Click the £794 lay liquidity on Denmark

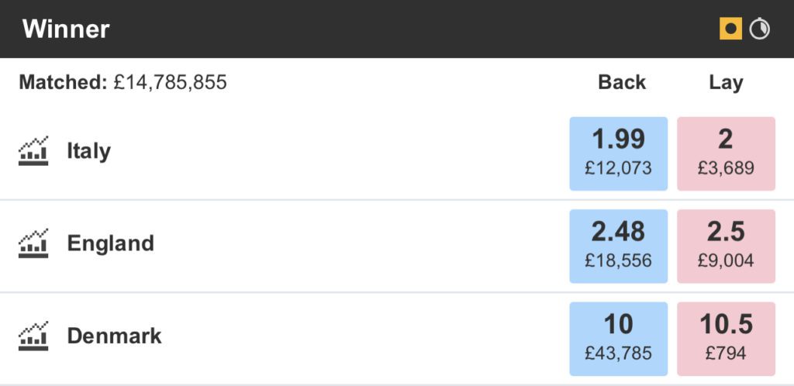[726, 353]
